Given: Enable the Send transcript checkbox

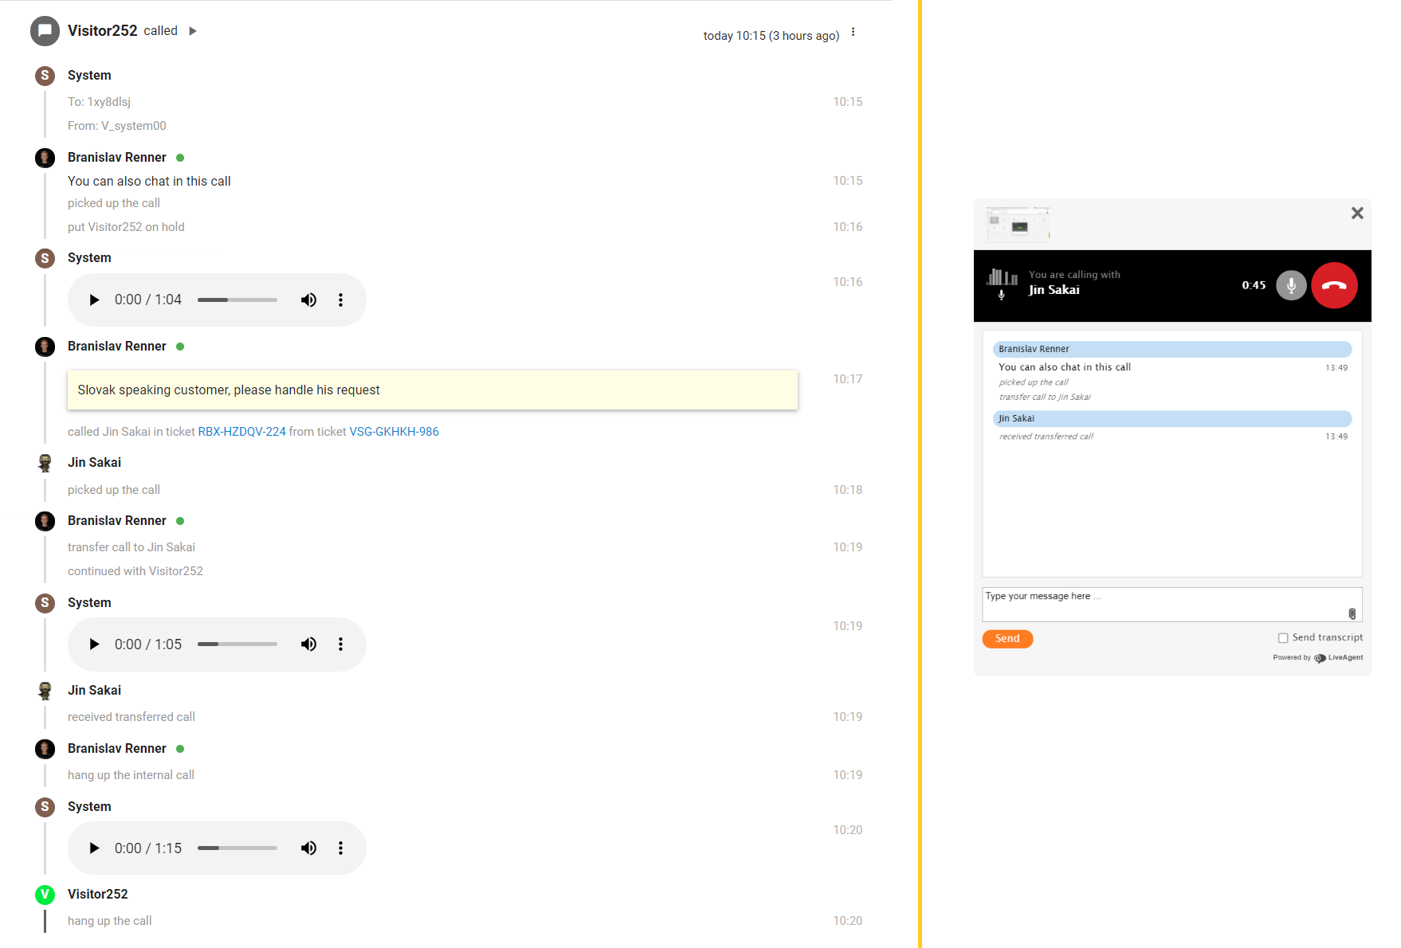Looking at the screenshot, I should [1283, 638].
